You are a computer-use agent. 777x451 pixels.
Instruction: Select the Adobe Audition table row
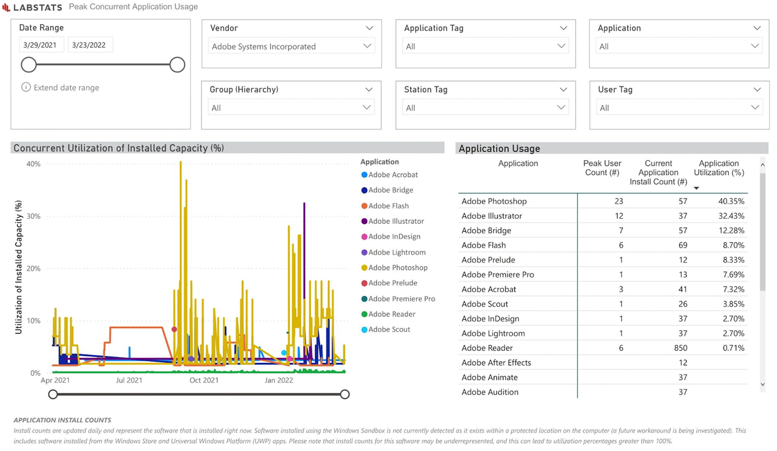pyautogui.click(x=603, y=392)
